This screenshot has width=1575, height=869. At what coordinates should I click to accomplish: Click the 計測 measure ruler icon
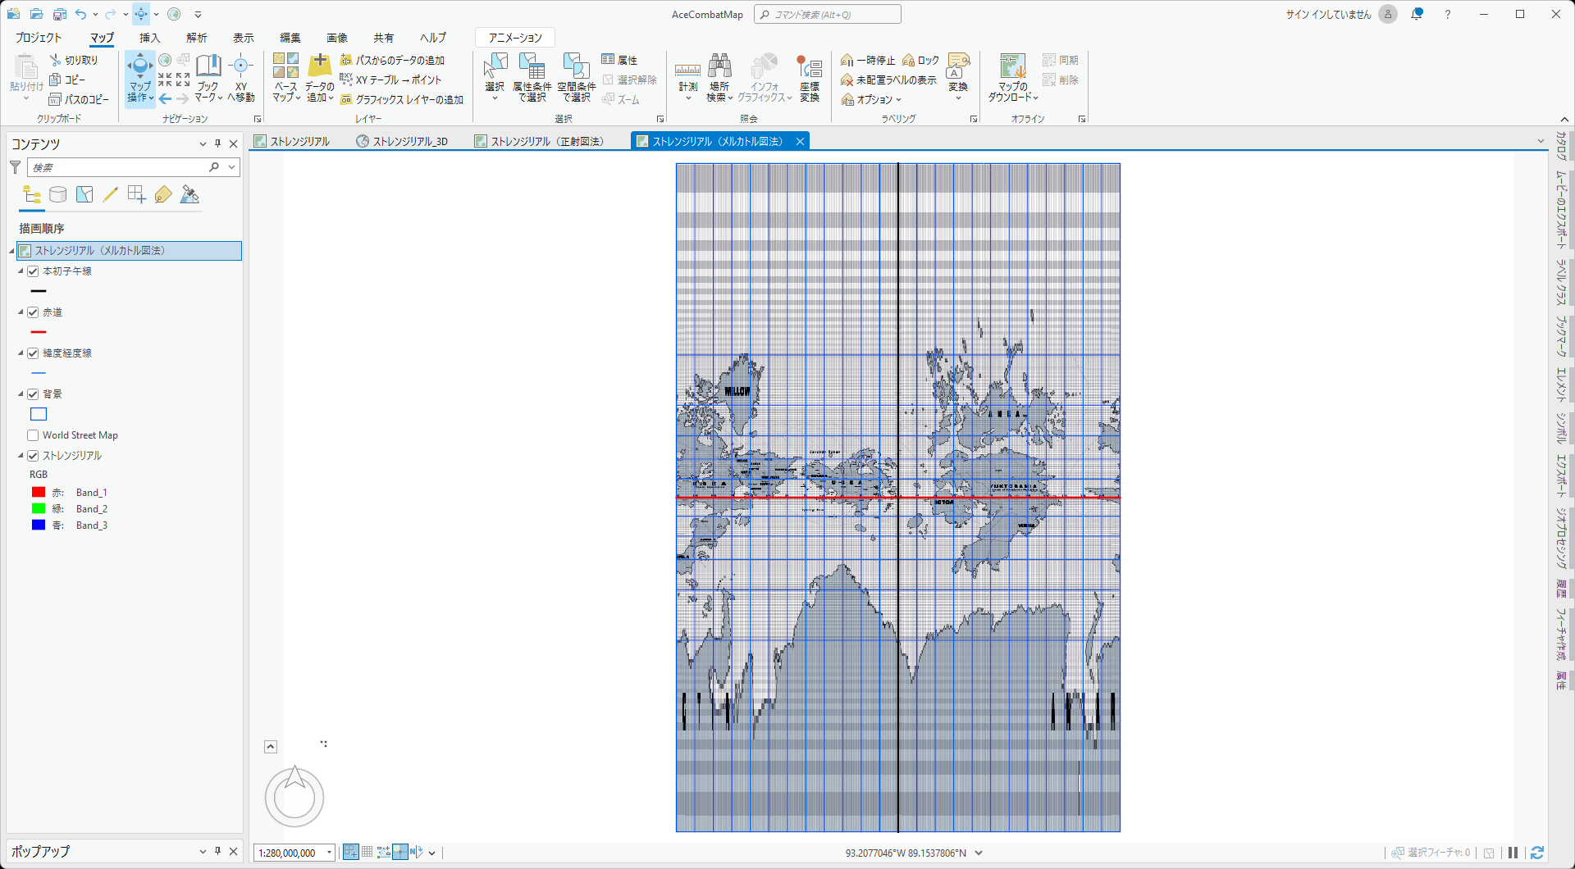[x=687, y=69]
